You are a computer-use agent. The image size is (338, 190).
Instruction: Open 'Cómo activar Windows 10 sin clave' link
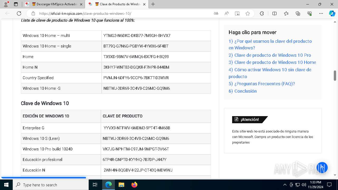(x=270, y=73)
